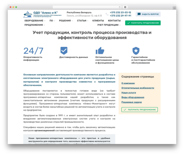184x155 pixels.
Task: Expand the Предложения menu chevron
Action: (x=44, y=25)
